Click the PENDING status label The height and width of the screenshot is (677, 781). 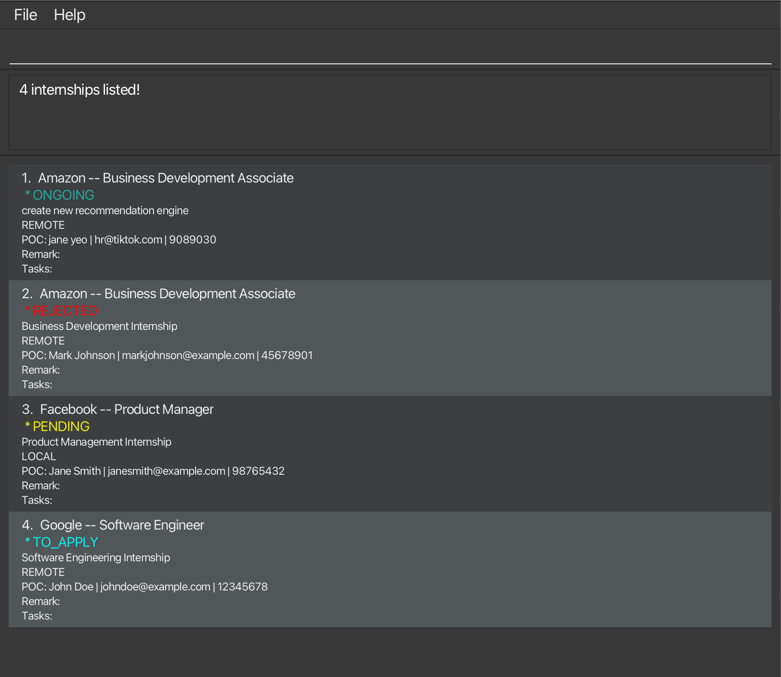(x=61, y=426)
